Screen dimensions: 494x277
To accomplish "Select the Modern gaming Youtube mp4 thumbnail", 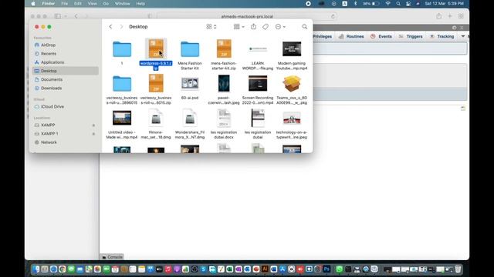I will [x=292, y=49].
